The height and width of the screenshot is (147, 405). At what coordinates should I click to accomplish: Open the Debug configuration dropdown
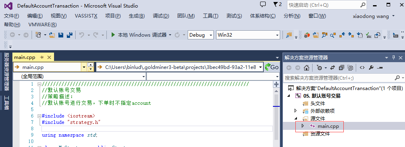[x=201, y=35]
